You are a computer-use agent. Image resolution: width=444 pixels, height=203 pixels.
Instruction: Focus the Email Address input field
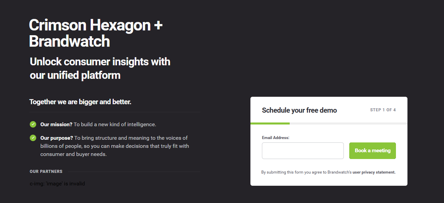[x=303, y=151]
